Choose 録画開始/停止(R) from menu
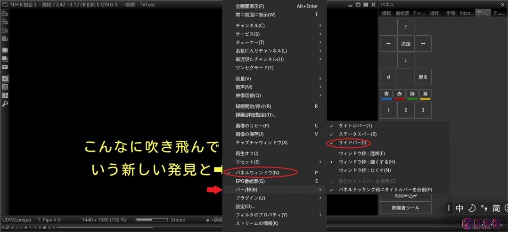The width and height of the screenshot is (508, 232). (274, 106)
